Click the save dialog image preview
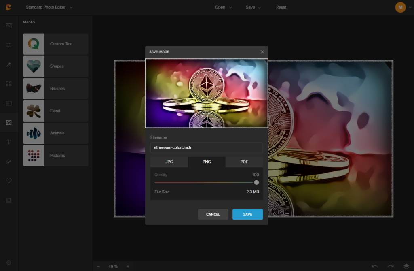Viewport: 414px width, 271px height. click(207, 93)
